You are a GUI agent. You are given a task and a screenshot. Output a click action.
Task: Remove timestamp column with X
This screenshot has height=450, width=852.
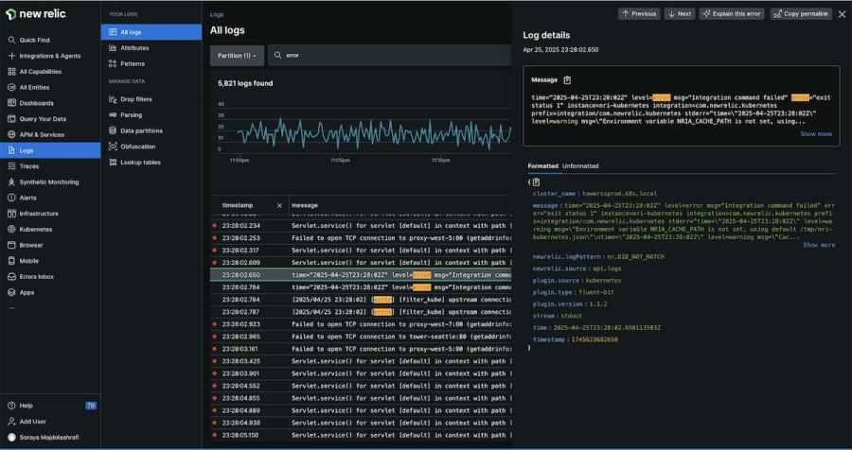click(279, 206)
